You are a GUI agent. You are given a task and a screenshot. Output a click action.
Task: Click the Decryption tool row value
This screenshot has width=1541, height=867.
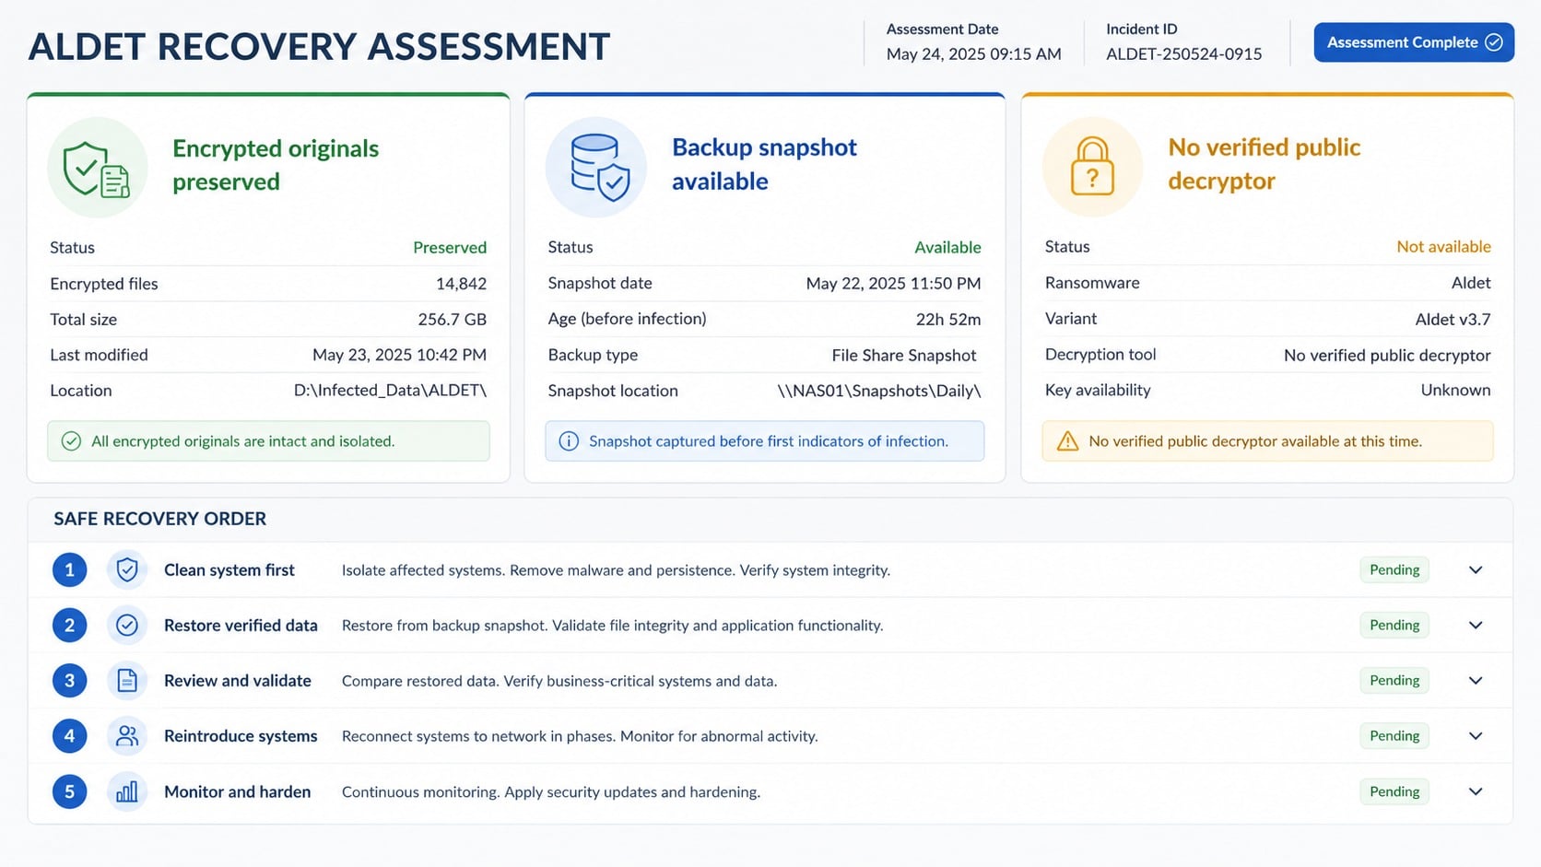[1387, 356]
